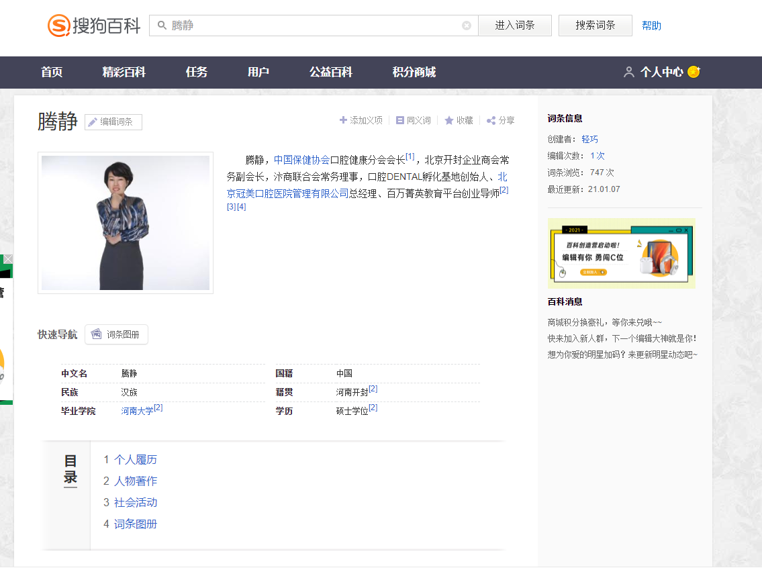This screenshot has width=762, height=572.
Task: Click the search magnifier icon
Action: [x=162, y=26]
